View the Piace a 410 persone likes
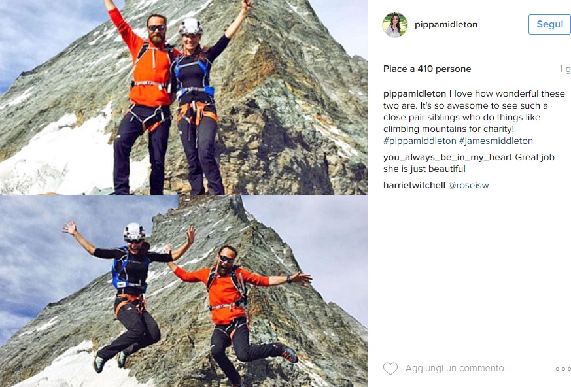This screenshot has height=387, width=571. coord(427,69)
